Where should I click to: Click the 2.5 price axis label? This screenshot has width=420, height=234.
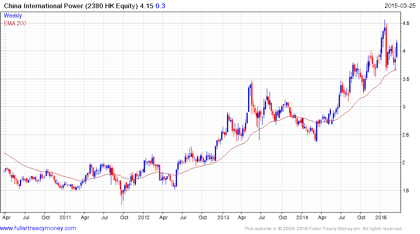(406, 135)
